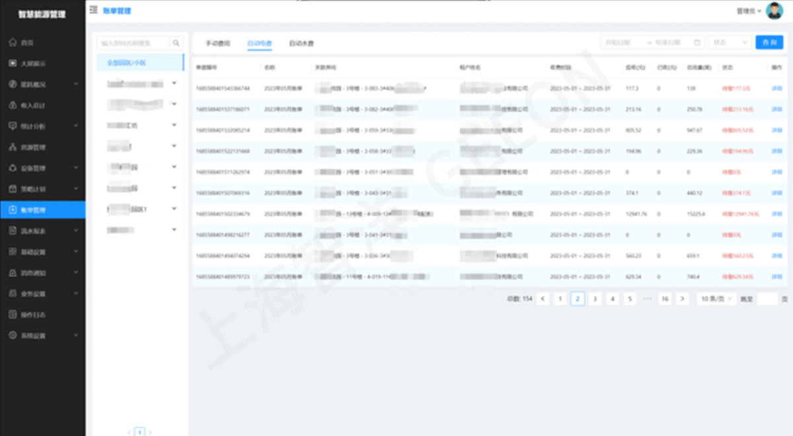Select the 自动电费 tab

260,44
